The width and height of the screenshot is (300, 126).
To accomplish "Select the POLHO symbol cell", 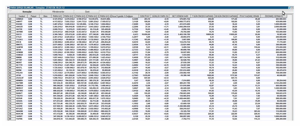I will (22, 72).
